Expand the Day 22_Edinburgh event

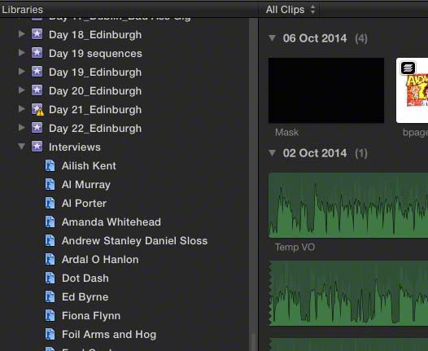tap(22, 128)
